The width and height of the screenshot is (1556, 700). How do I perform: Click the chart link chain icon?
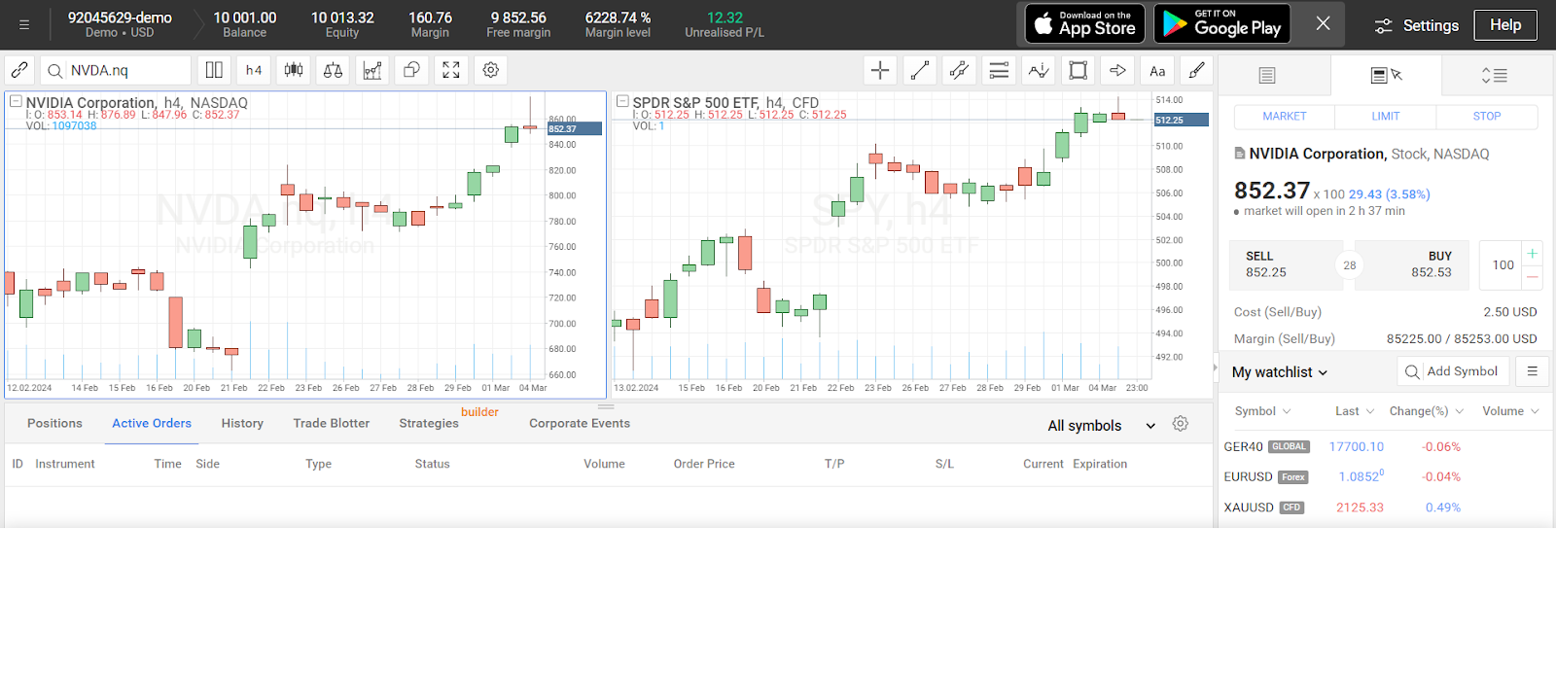point(19,70)
